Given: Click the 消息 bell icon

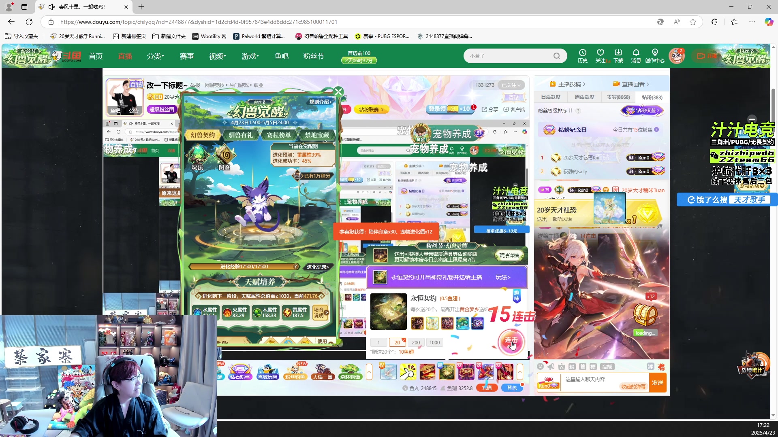Looking at the screenshot, I should point(636,56).
